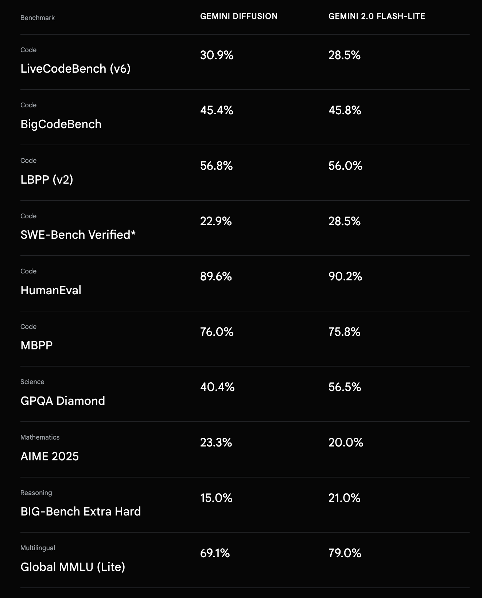The width and height of the screenshot is (482, 598).
Task: Click the Benchmark column header
Action: tap(38, 18)
